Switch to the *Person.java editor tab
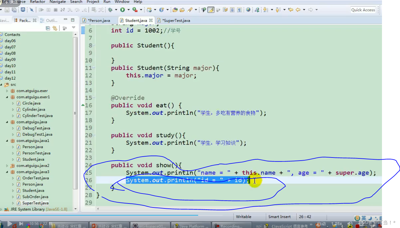 [96, 21]
